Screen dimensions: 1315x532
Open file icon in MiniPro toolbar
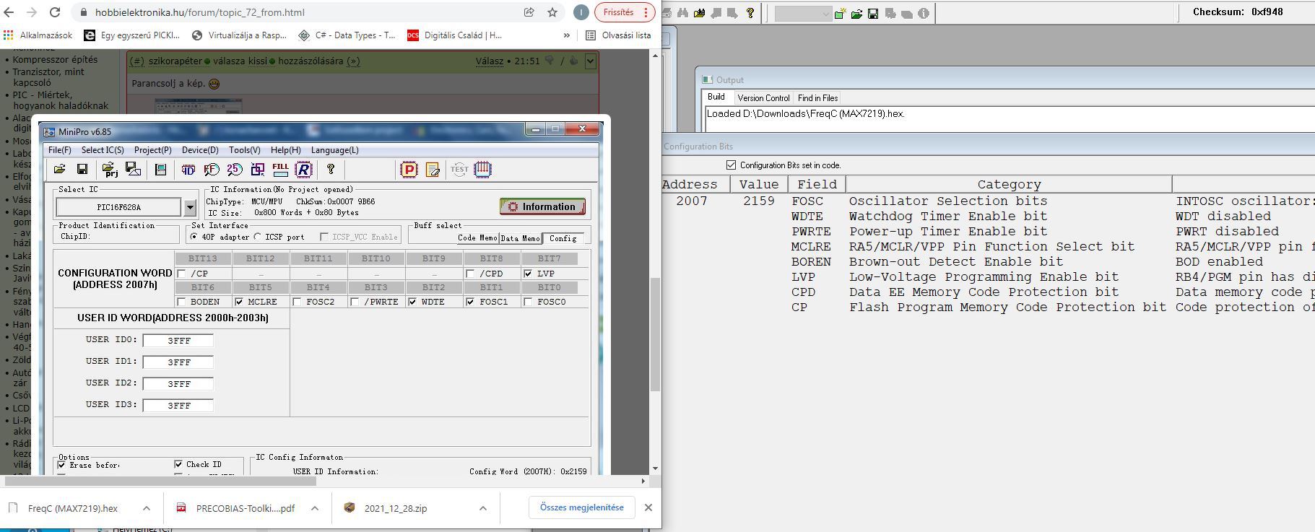click(x=60, y=170)
